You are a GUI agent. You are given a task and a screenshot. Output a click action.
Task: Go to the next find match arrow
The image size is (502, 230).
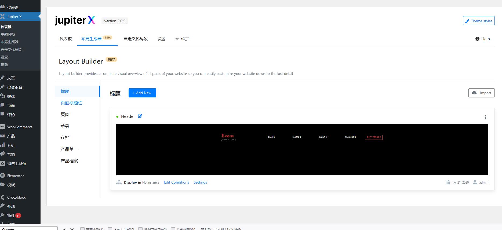(x=72, y=229)
